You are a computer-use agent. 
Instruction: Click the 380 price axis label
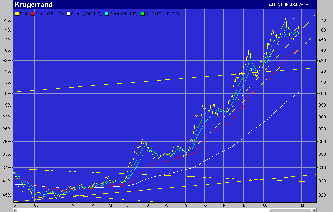click(322, 117)
